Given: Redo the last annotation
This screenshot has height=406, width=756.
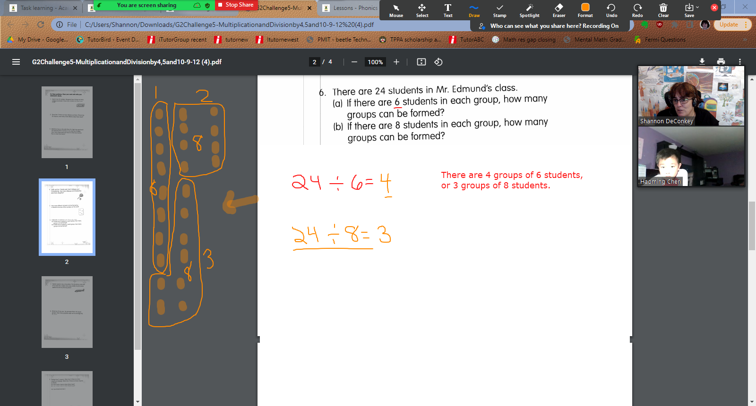Looking at the screenshot, I should click(637, 10).
